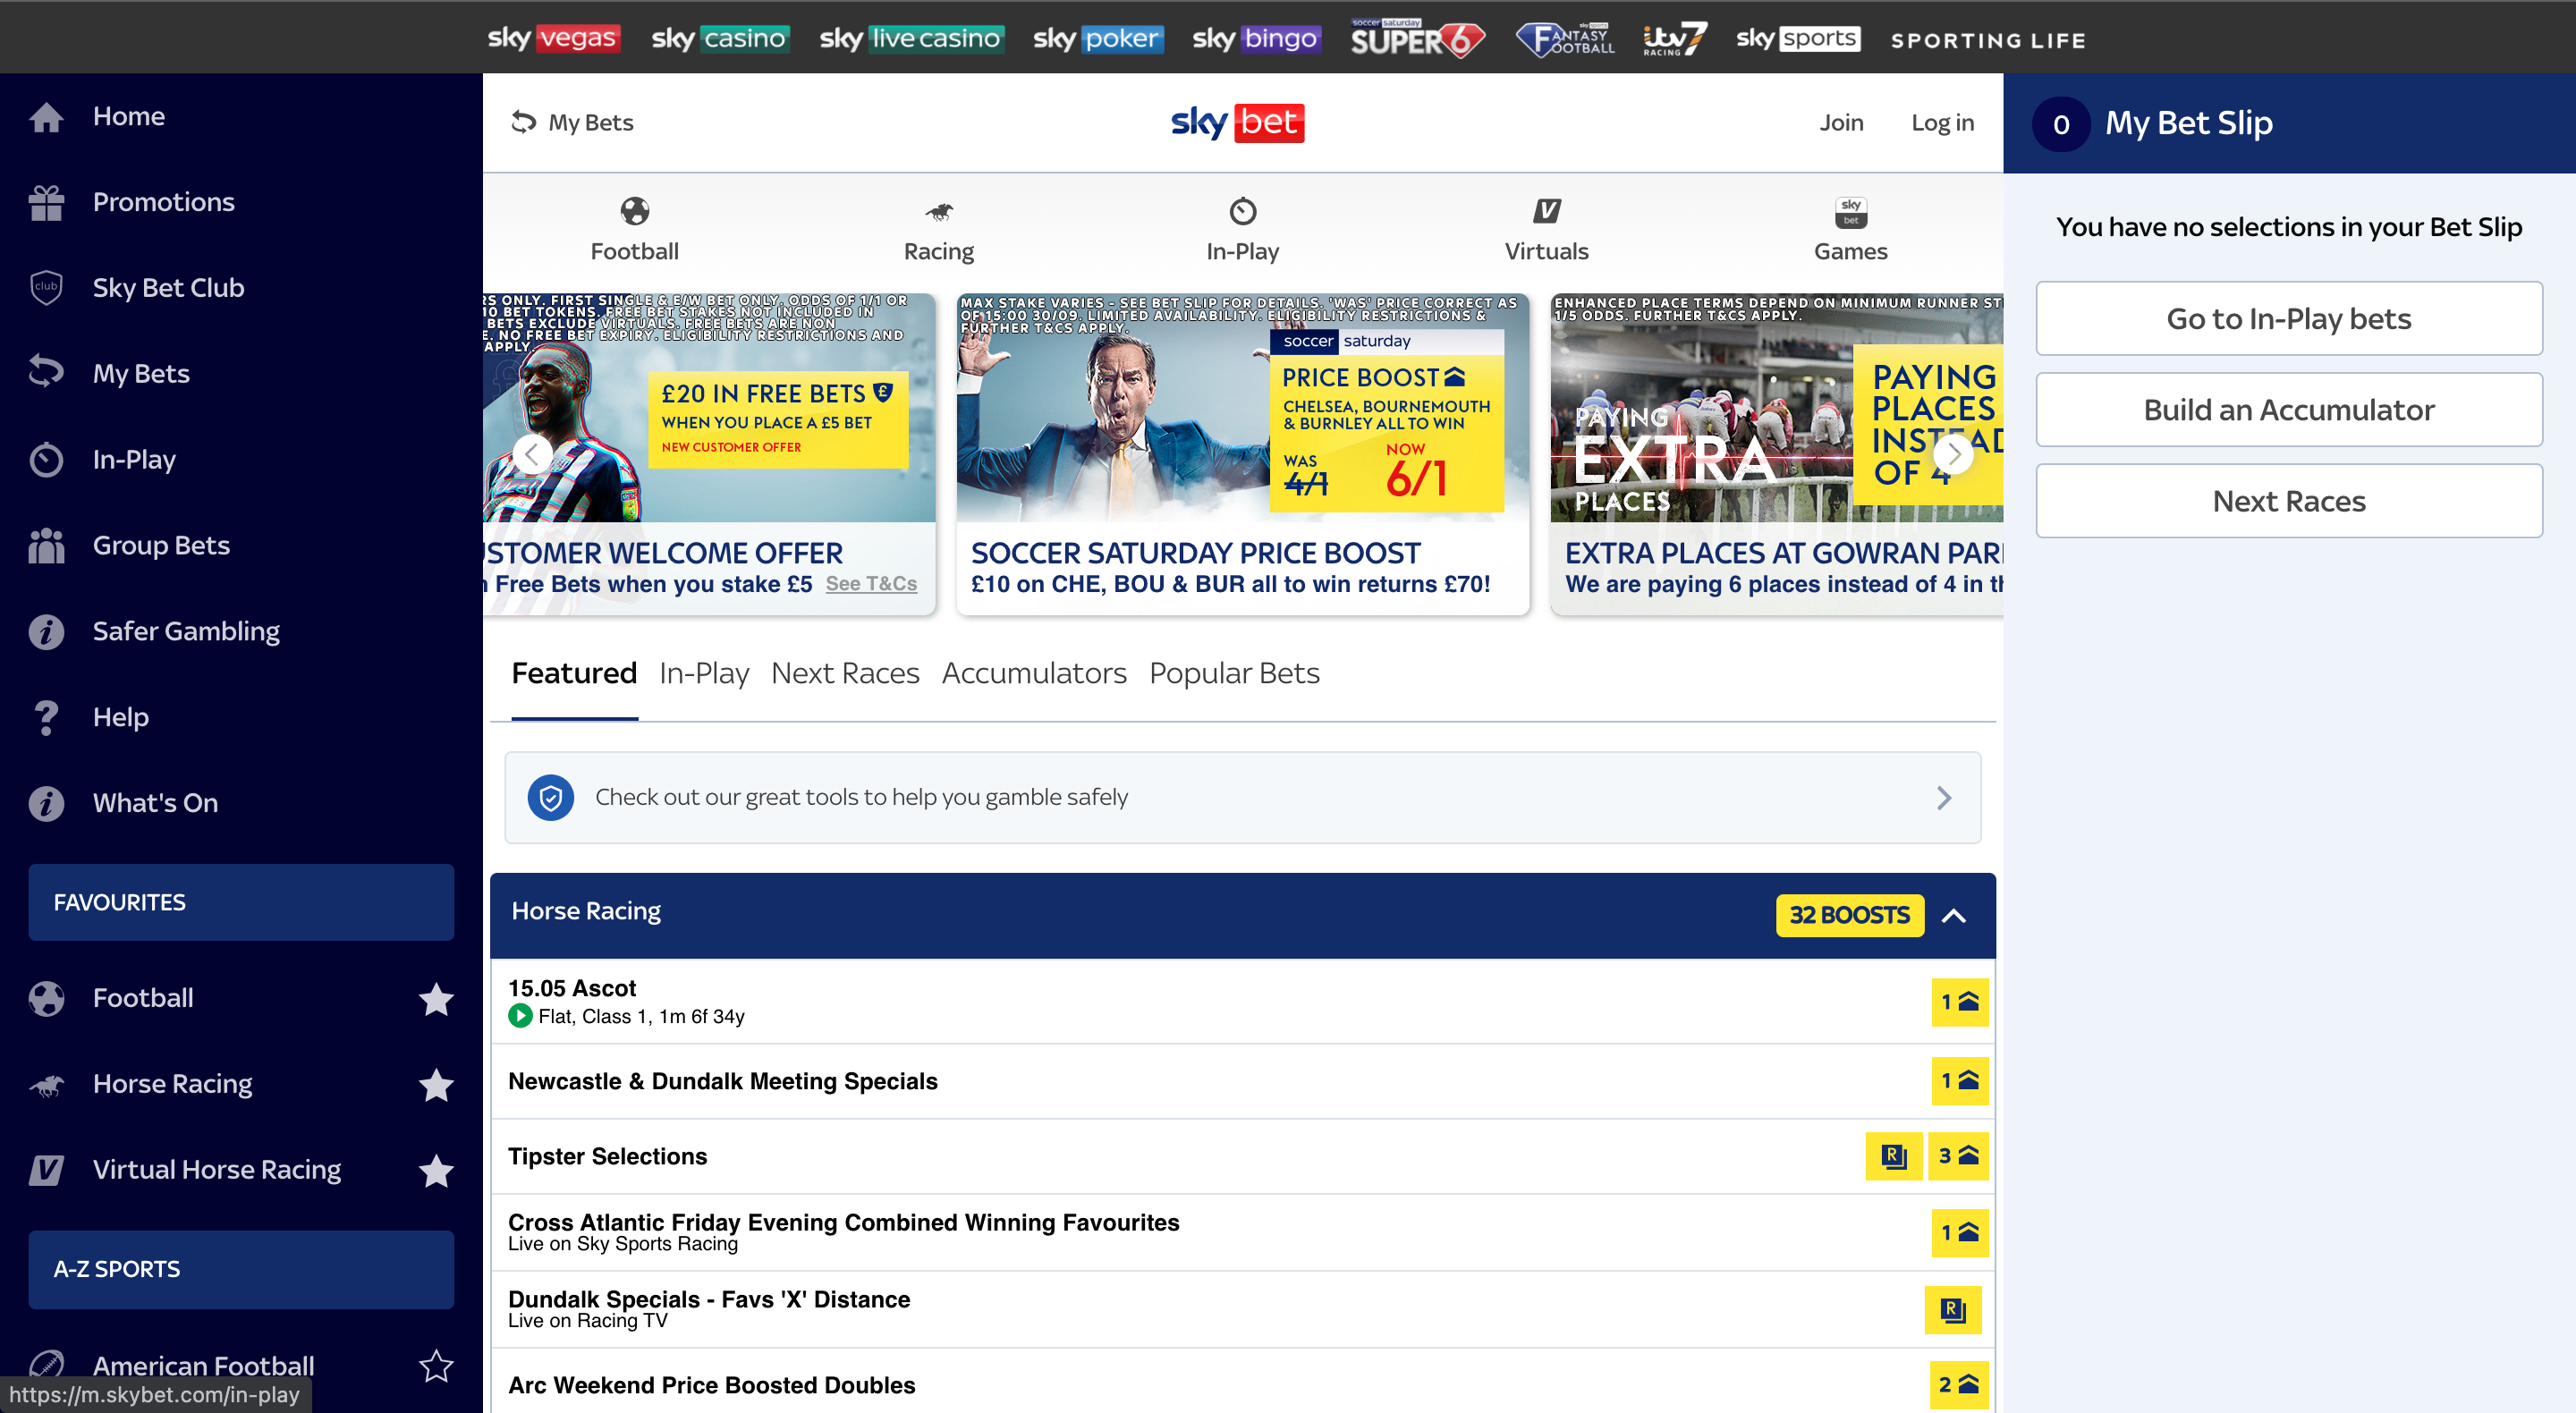Image resolution: width=2576 pixels, height=1413 pixels.
Task: Click the What's On info icon
Action: pyautogui.click(x=46, y=804)
